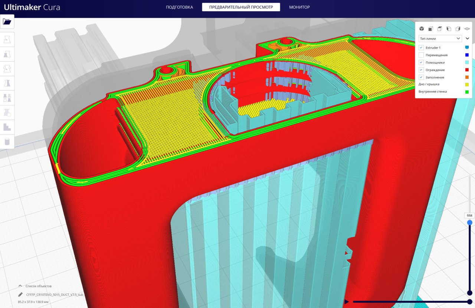Click the dimensions text 85.2 x 37.9 x 138.9 мм
The height and width of the screenshot is (308, 475).
(x=33, y=302)
